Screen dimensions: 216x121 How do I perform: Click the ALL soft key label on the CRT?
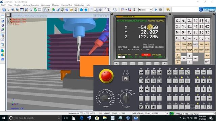141,57
